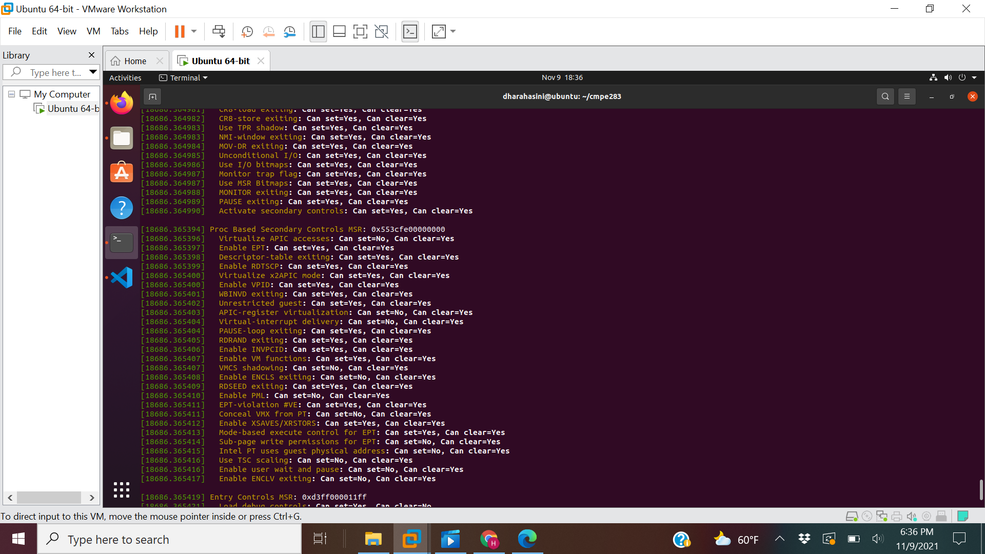The height and width of the screenshot is (554, 985).
Task: Pause the virtual machine with the orange button
Action: 179,32
